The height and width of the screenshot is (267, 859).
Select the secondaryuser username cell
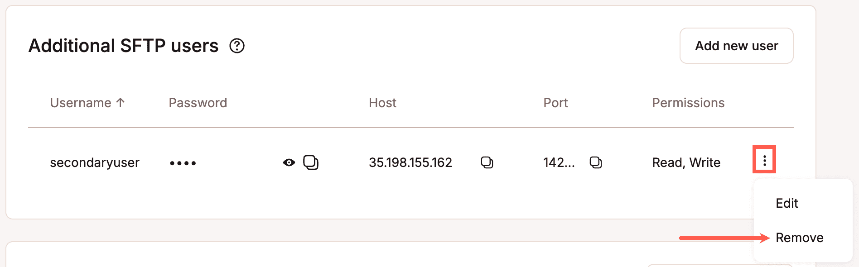[x=95, y=162]
